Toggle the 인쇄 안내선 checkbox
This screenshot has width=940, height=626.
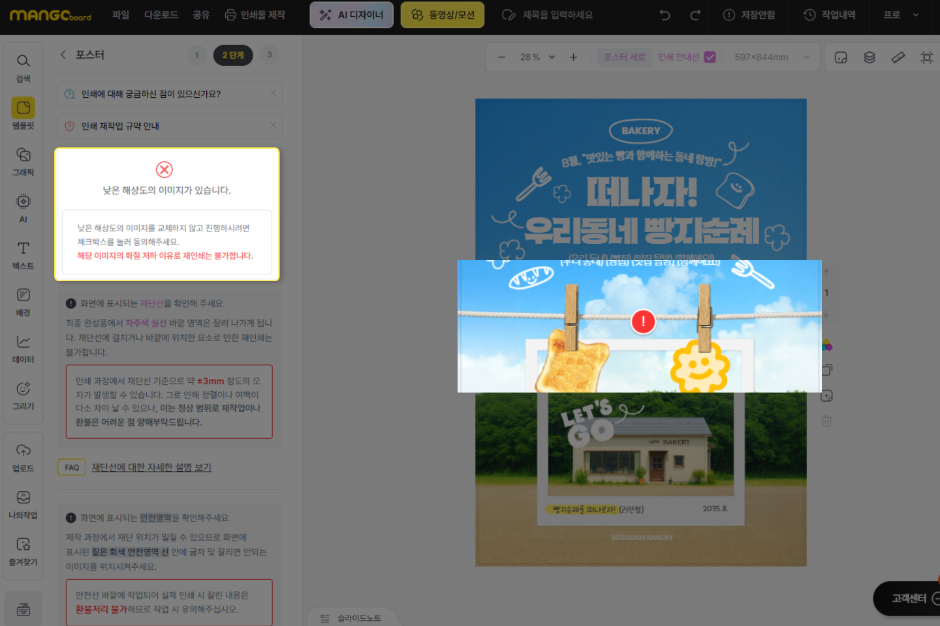coord(710,57)
